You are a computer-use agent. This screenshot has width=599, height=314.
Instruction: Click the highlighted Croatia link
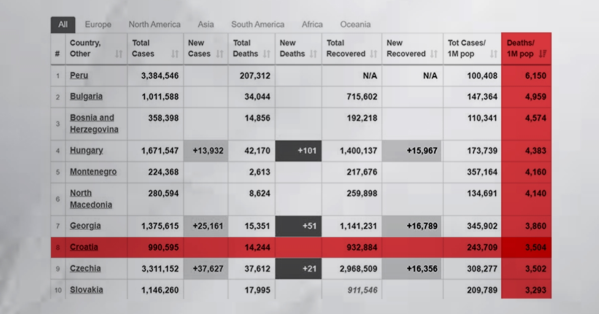click(x=84, y=247)
